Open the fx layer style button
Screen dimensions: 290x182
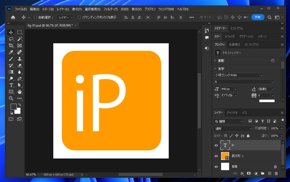(x=242, y=173)
